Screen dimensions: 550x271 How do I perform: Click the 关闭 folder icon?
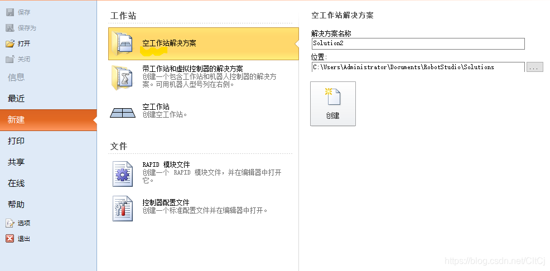pyautogui.click(x=10, y=59)
